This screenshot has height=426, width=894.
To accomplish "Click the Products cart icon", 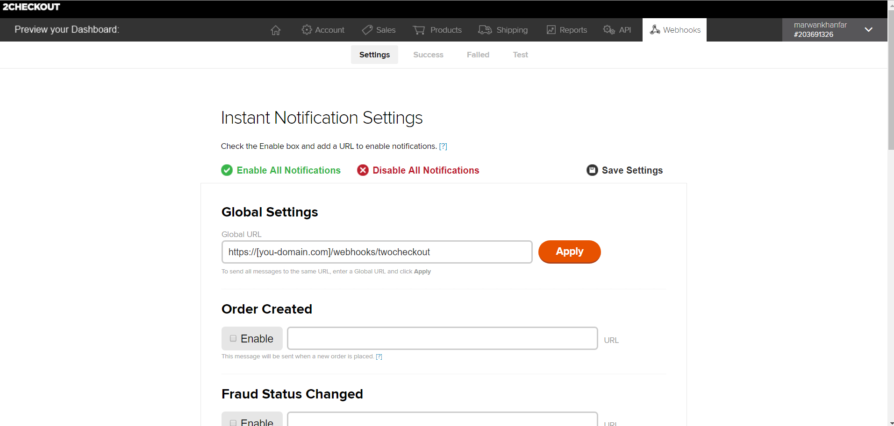I will (x=419, y=30).
